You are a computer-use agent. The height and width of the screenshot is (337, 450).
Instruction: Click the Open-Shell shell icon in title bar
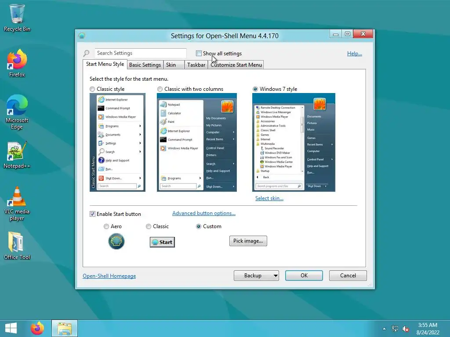coord(82,36)
